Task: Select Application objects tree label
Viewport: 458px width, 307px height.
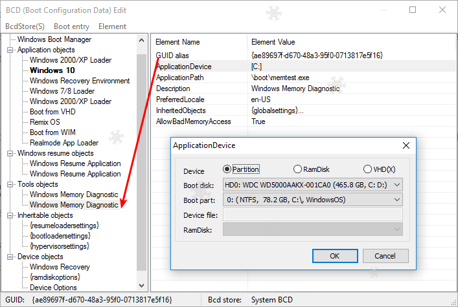Action: tap(46, 50)
